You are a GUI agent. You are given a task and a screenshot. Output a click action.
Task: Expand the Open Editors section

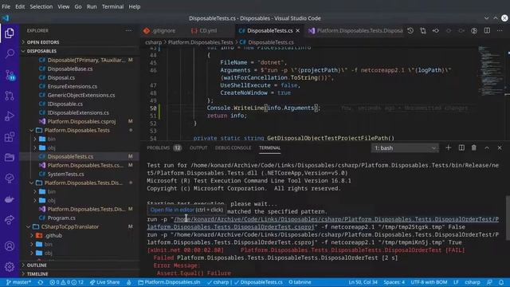(43, 42)
